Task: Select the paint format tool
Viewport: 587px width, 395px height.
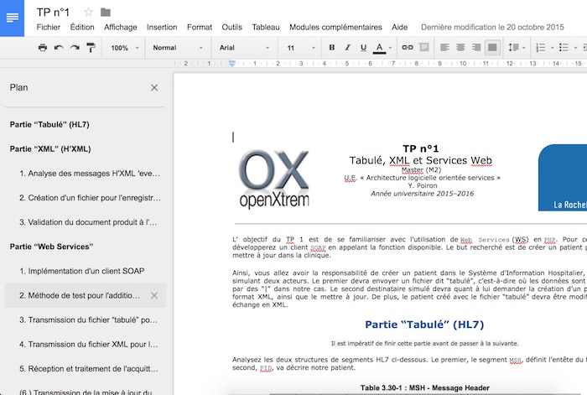Action: [91, 48]
